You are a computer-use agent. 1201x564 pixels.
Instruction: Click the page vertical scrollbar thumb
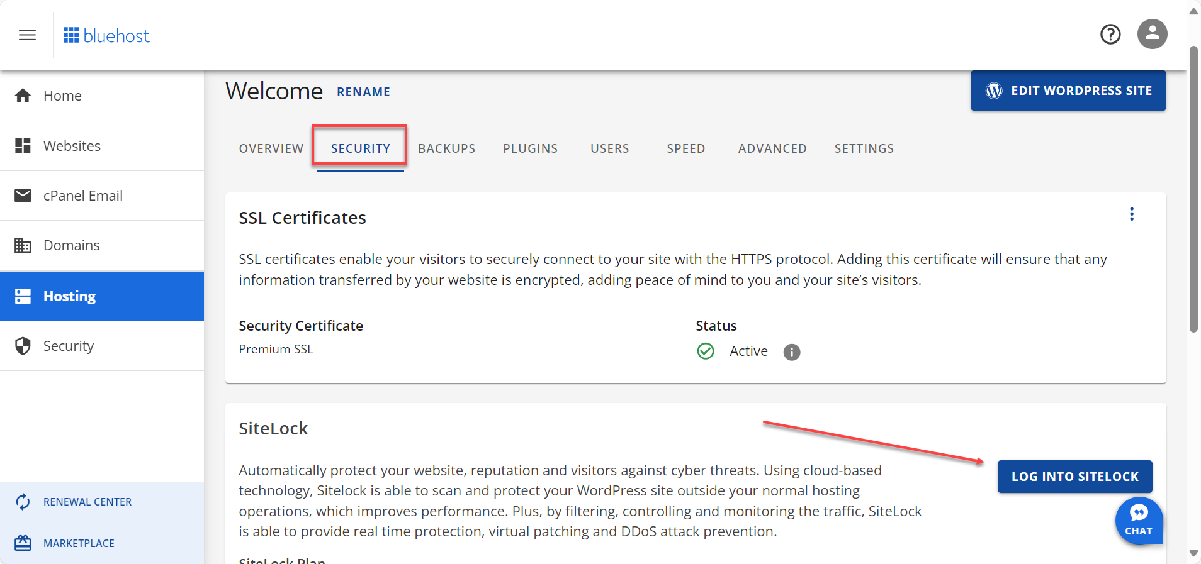coord(1193,189)
